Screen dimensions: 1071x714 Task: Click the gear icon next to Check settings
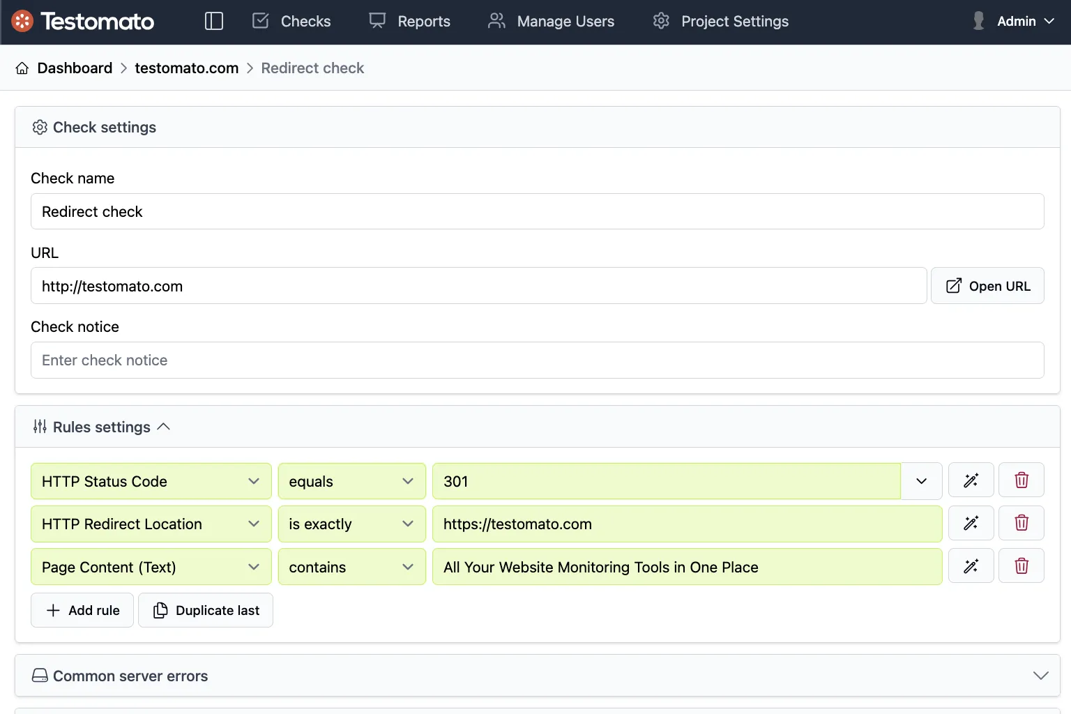point(40,127)
